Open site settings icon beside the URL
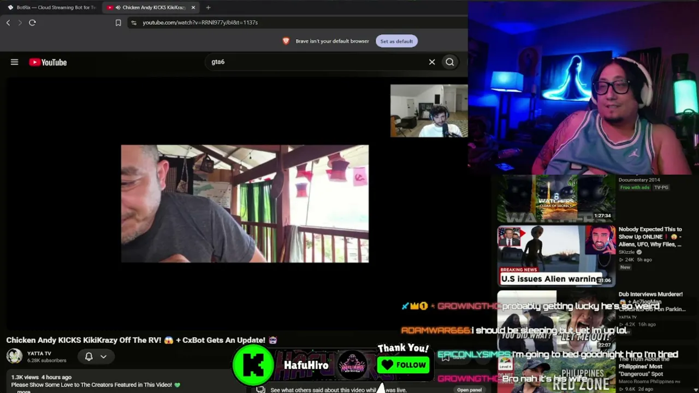 134,22
